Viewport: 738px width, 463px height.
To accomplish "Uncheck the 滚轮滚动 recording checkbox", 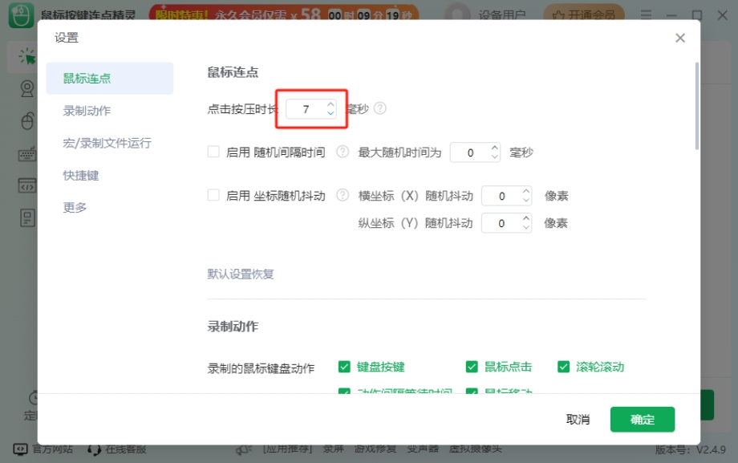I will (x=563, y=367).
